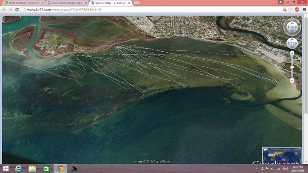The image size is (308, 173).
Task: Click the overview globe minimap
Action: (282, 155)
